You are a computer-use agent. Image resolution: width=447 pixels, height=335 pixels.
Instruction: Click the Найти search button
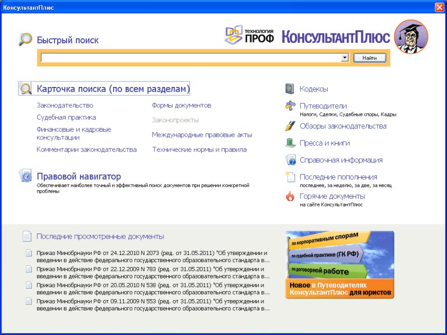pyautogui.click(x=370, y=58)
